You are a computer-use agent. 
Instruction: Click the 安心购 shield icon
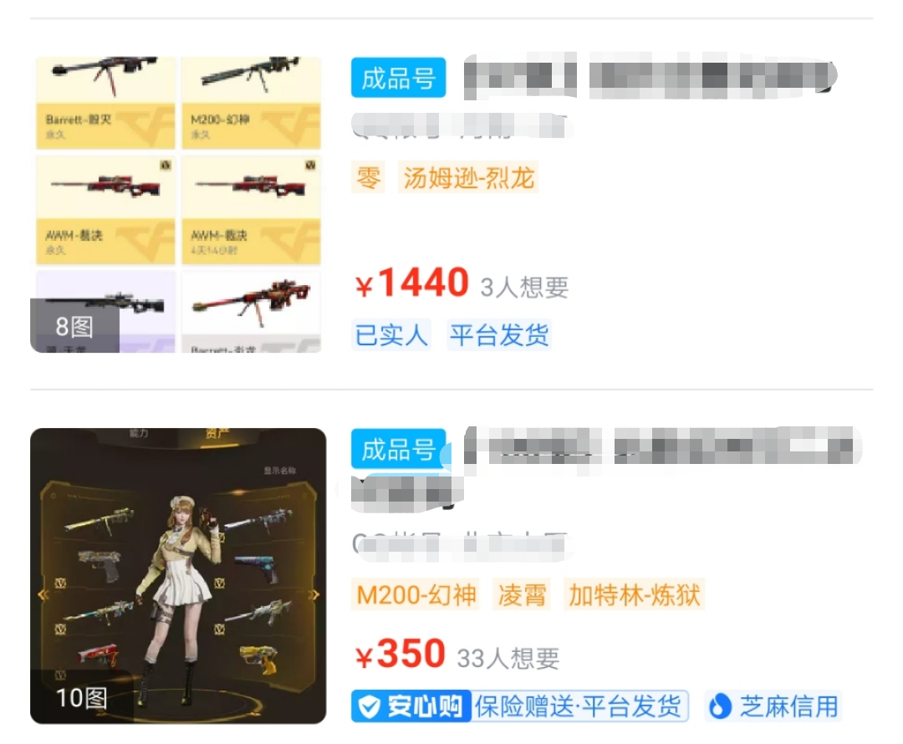pos(370,706)
